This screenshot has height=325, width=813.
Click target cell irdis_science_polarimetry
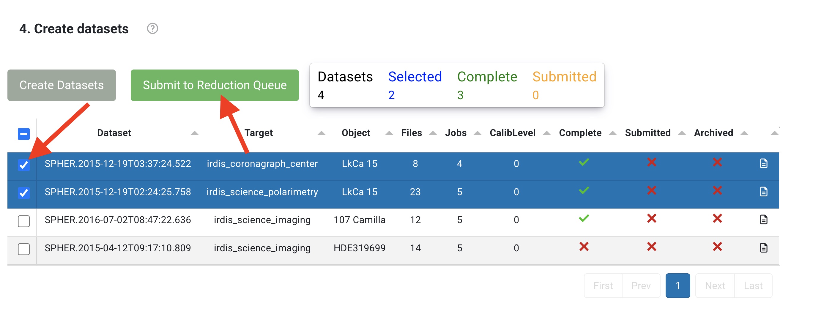coord(262,192)
